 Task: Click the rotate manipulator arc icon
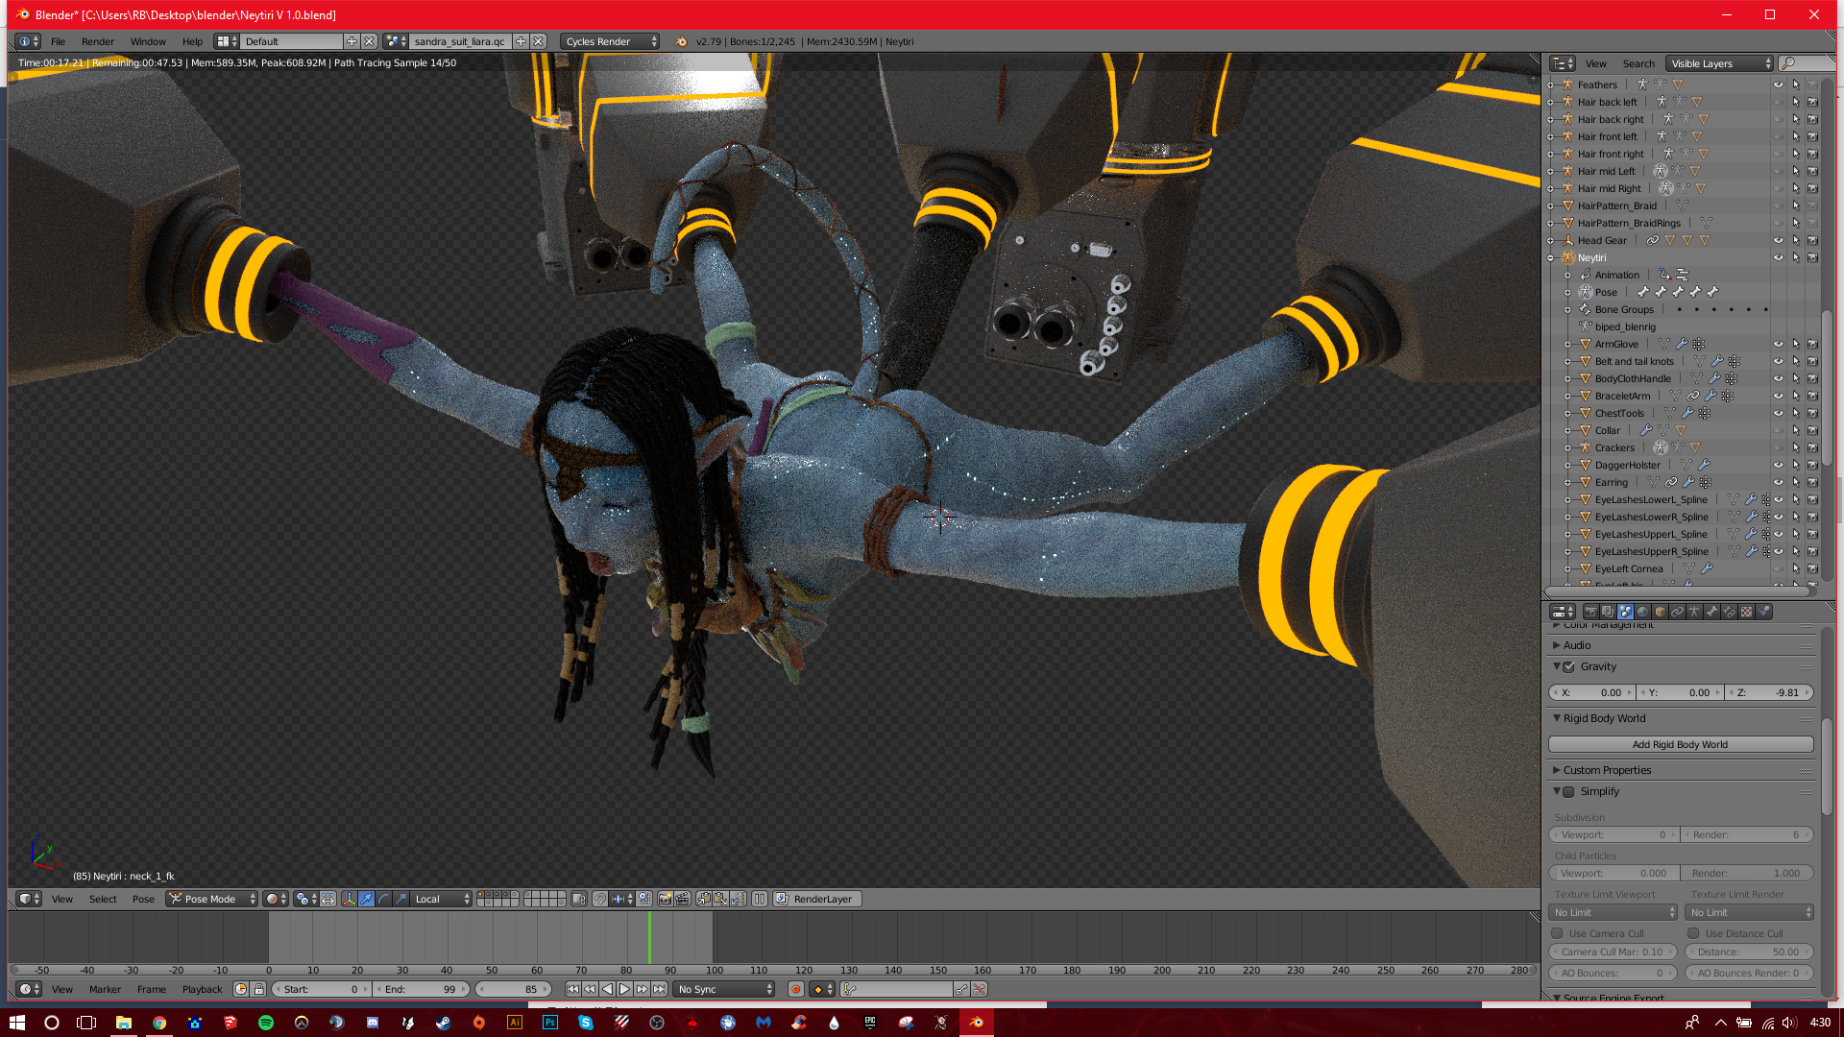[384, 899]
